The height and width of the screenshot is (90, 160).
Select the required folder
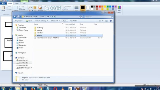click(x=68, y=35)
